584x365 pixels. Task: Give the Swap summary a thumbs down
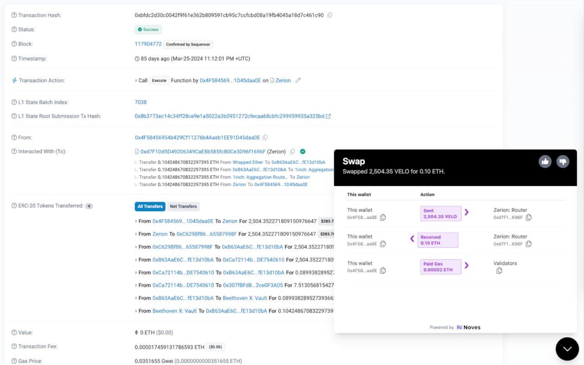[563, 162]
